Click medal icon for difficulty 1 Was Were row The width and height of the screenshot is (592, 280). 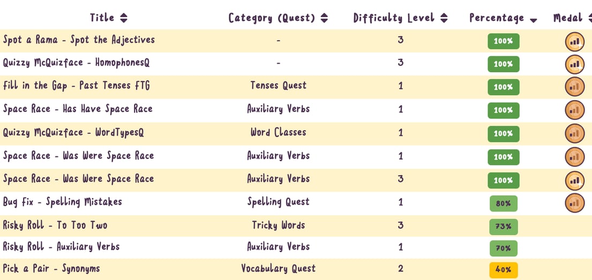coord(575,157)
